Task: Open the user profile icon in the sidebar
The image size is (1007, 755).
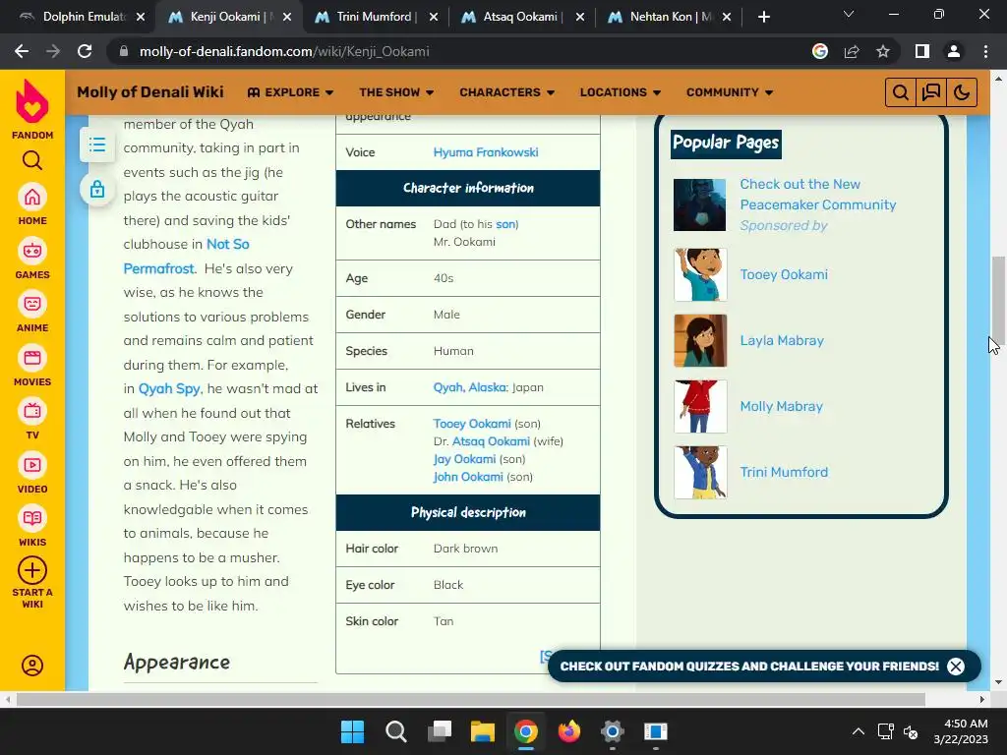Action: click(32, 666)
